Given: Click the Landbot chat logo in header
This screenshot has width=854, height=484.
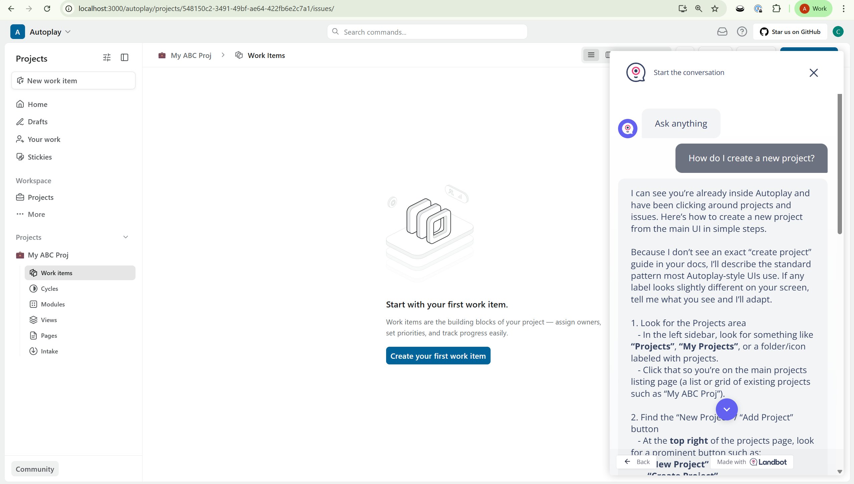Looking at the screenshot, I should pyautogui.click(x=635, y=72).
